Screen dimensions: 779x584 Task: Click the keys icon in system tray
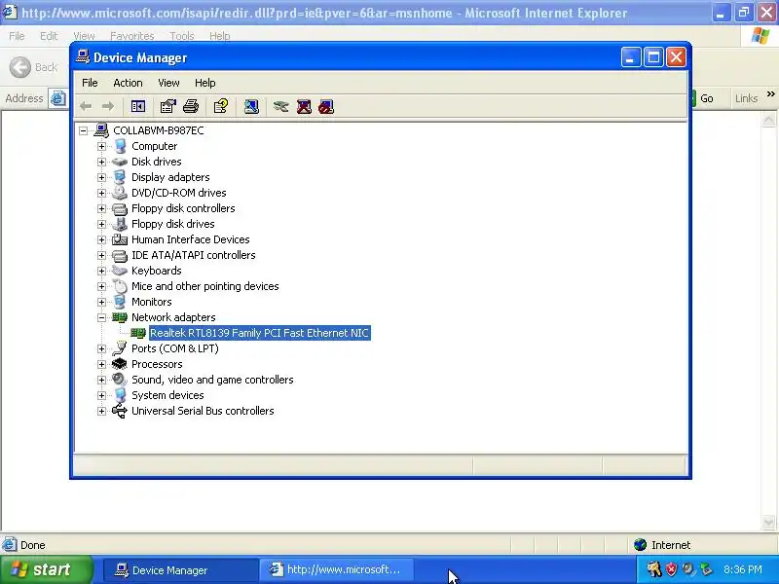(x=653, y=569)
